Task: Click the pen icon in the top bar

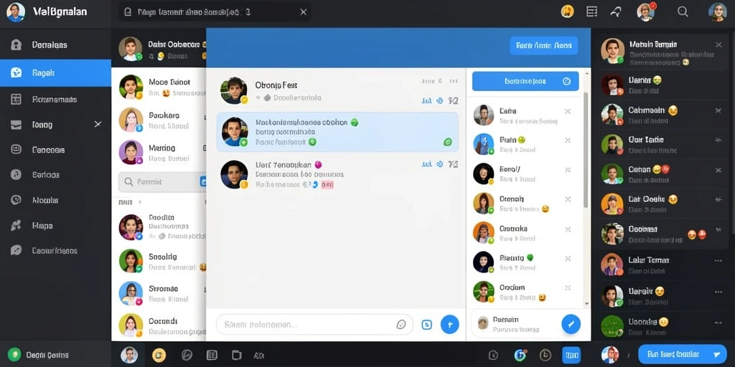Action: (x=615, y=12)
